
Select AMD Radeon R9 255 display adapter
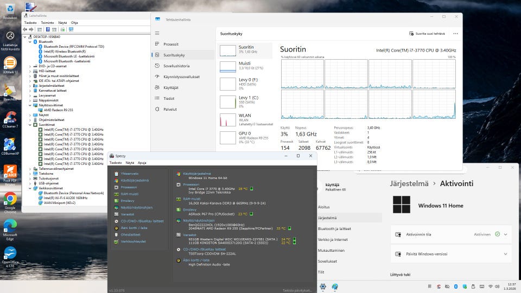coord(58,110)
